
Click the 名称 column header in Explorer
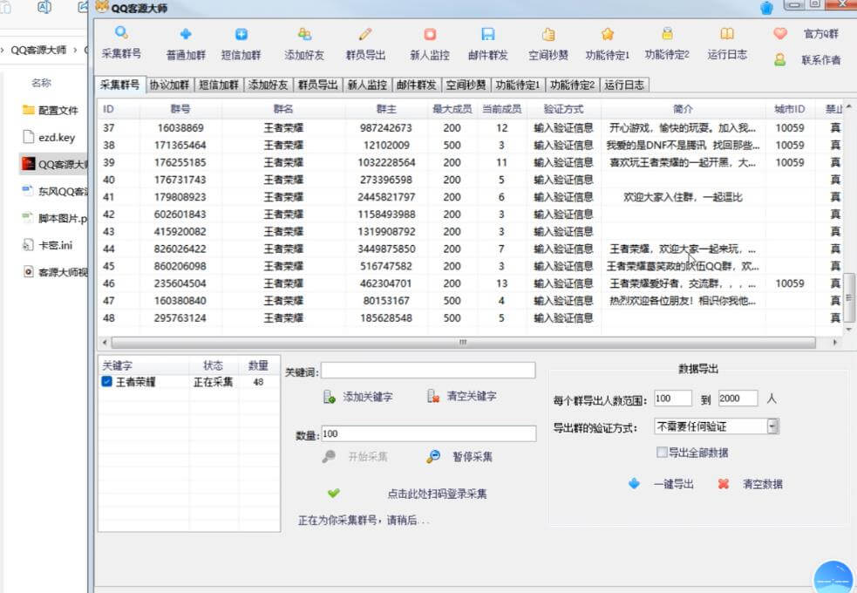pyautogui.click(x=42, y=83)
